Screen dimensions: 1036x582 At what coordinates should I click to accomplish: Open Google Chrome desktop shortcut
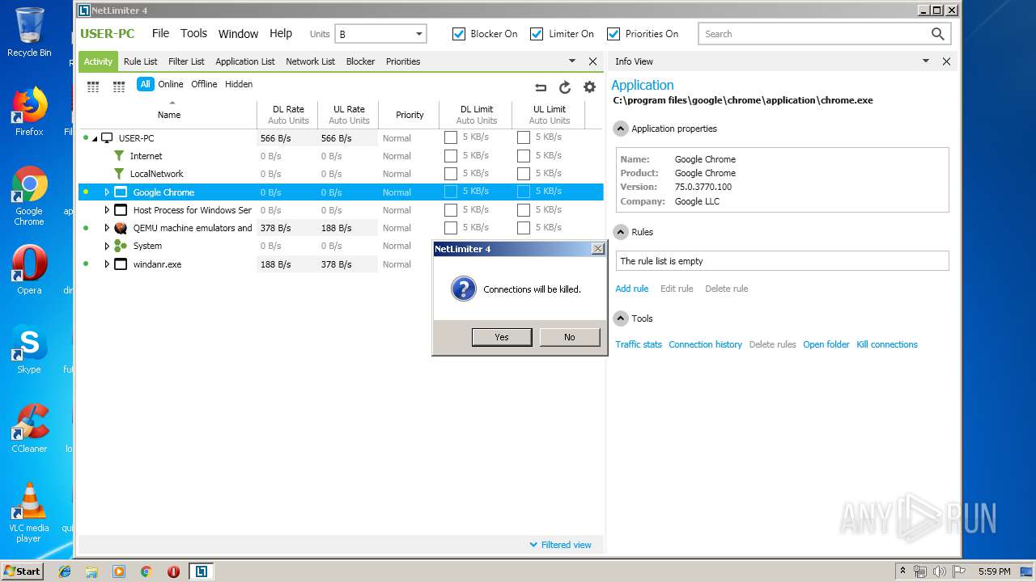[29, 196]
